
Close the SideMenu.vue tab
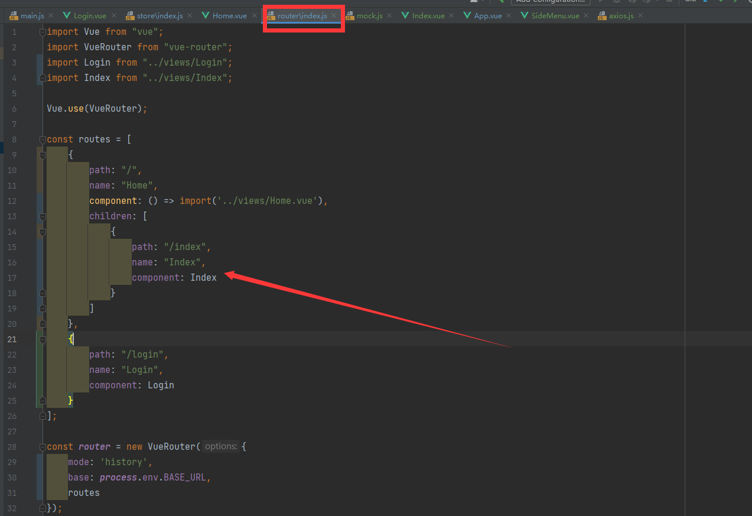(586, 16)
